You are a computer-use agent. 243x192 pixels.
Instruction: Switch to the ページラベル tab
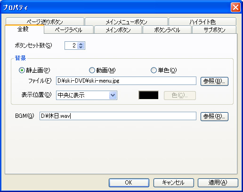(x=69, y=30)
